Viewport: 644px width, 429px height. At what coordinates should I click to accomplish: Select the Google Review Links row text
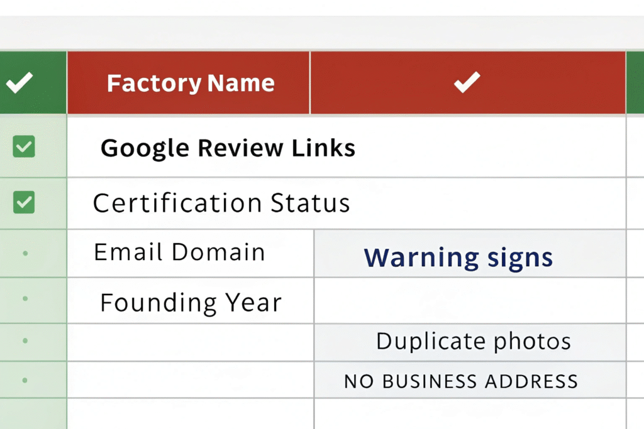pyautogui.click(x=228, y=148)
